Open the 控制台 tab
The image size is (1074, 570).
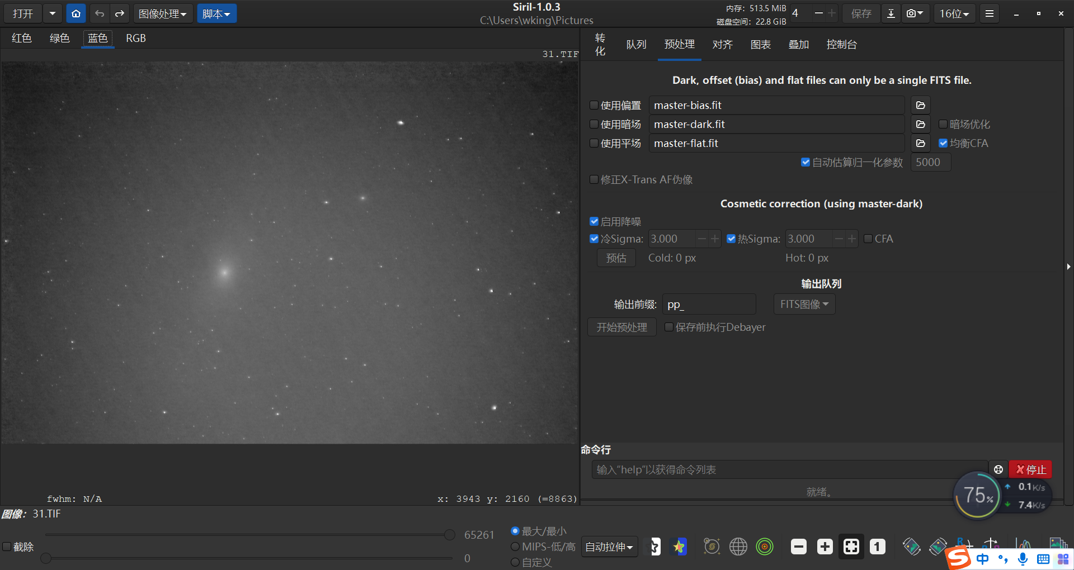click(842, 45)
